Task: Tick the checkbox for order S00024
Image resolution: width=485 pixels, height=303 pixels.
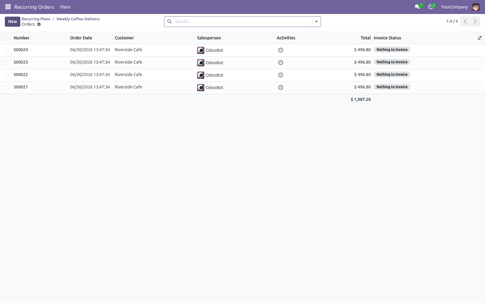Action: point(7,50)
